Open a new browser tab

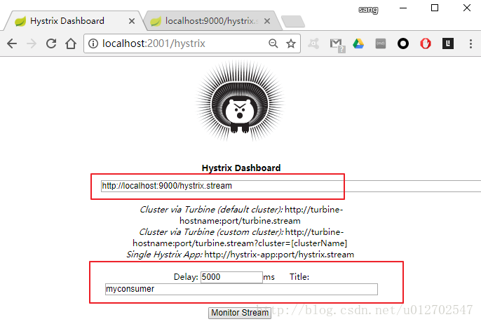tap(293, 22)
